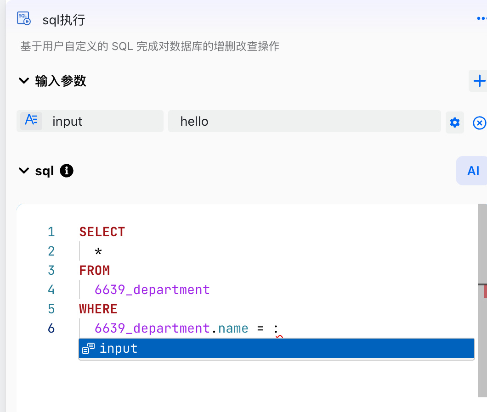Click the WHERE keyword in editor
This screenshot has width=487, height=412.
pos(98,309)
